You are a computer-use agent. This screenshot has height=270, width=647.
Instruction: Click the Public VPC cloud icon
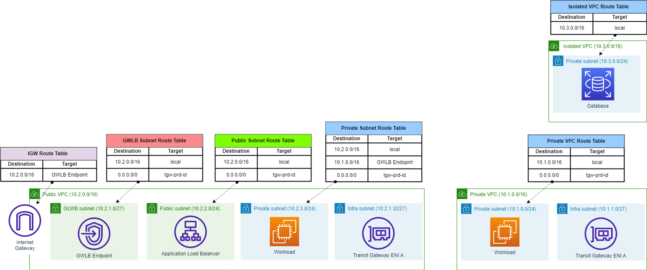pos(35,194)
